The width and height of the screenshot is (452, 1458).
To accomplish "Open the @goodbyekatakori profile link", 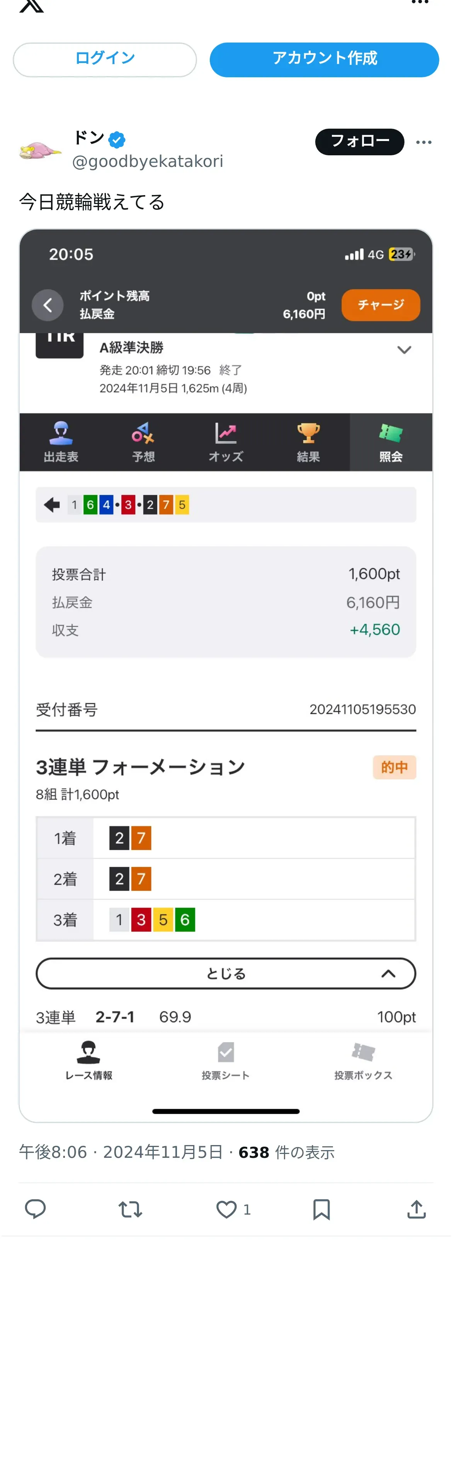I will pyautogui.click(x=148, y=162).
